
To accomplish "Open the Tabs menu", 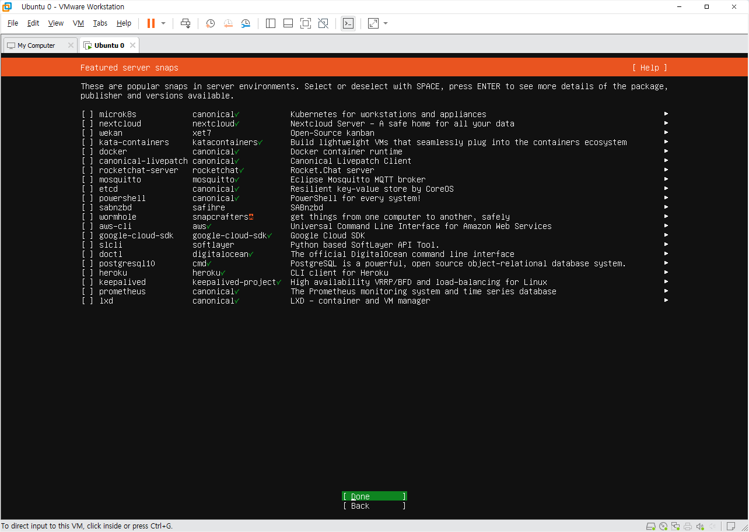I will tap(100, 23).
